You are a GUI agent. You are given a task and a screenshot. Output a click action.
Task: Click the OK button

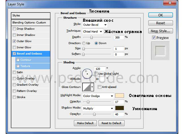(x=160, y=15)
